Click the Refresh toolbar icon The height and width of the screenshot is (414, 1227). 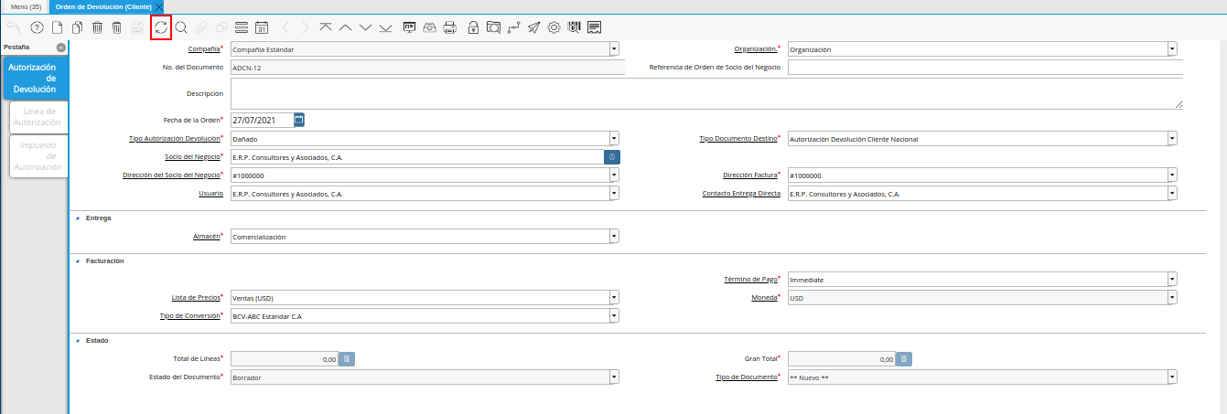pyautogui.click(x=161, y=27)
